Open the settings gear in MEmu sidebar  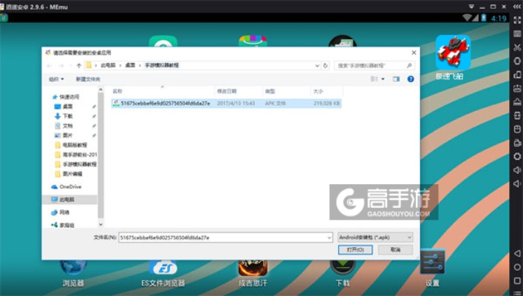516,156
